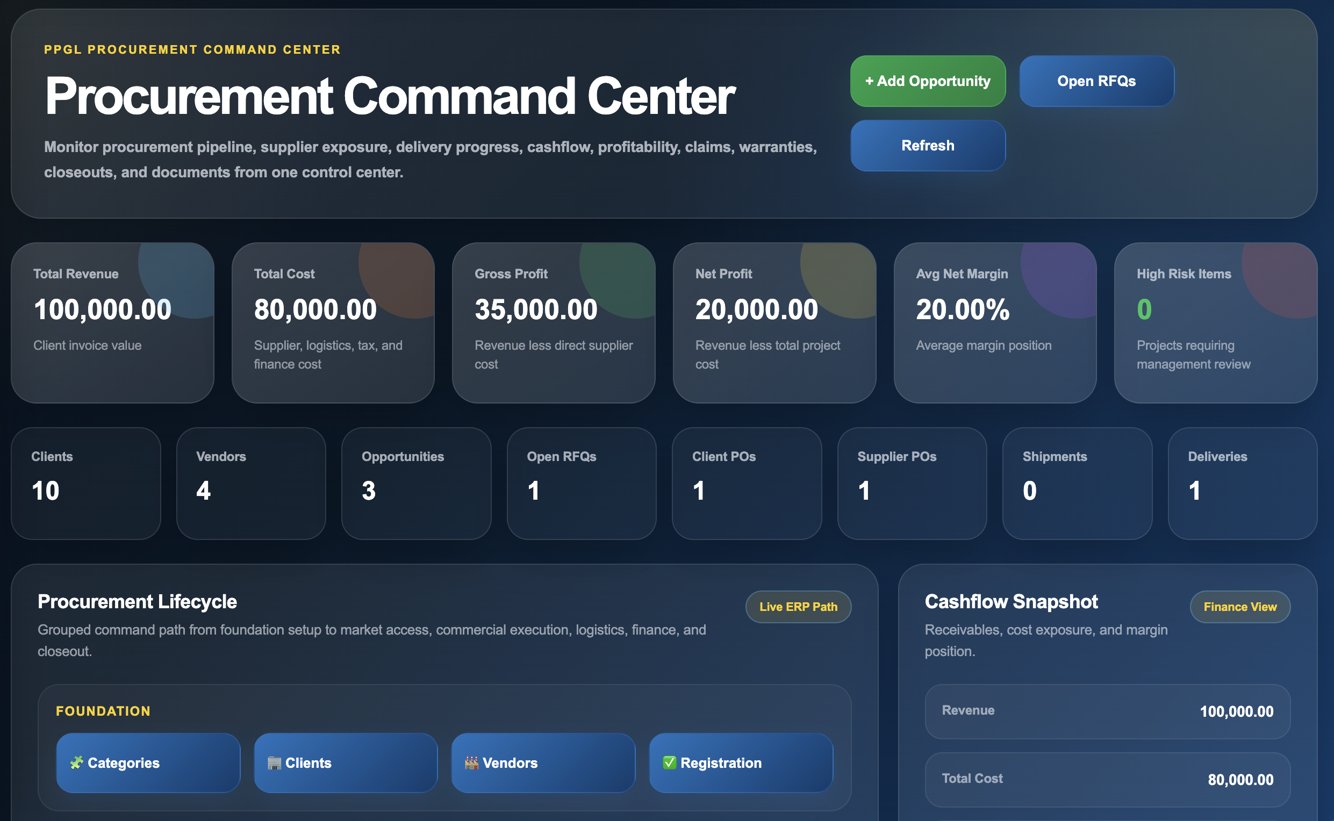This screenshot has height=821, width=1334.
Task: Click the Revenue row in Cashflow Snapshot
Action: click(1108, 711)
